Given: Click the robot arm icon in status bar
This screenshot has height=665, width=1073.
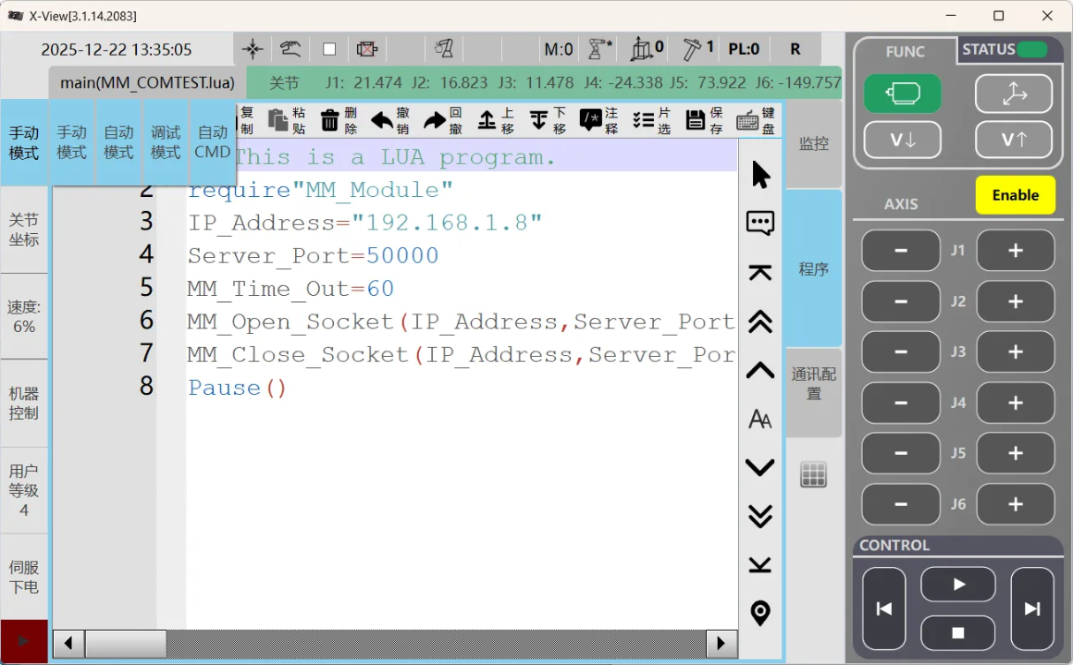Looking at the screenshot, I should (444, 49).
